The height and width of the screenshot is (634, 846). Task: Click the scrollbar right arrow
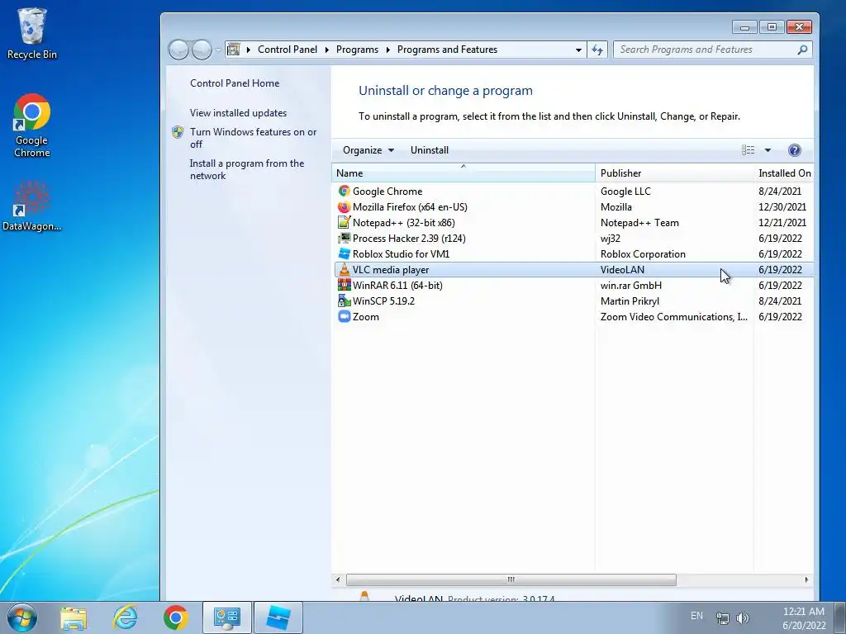coord(806,580)
